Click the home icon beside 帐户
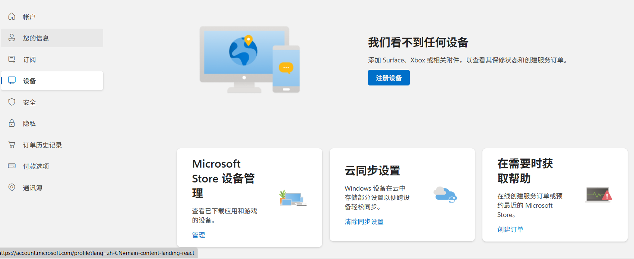Viewport: 634px width, 259px height. point(12,16)
